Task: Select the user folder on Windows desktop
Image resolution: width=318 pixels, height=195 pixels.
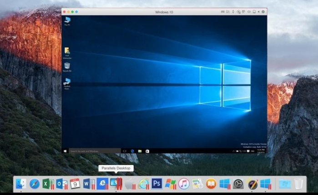Action: 67,53
